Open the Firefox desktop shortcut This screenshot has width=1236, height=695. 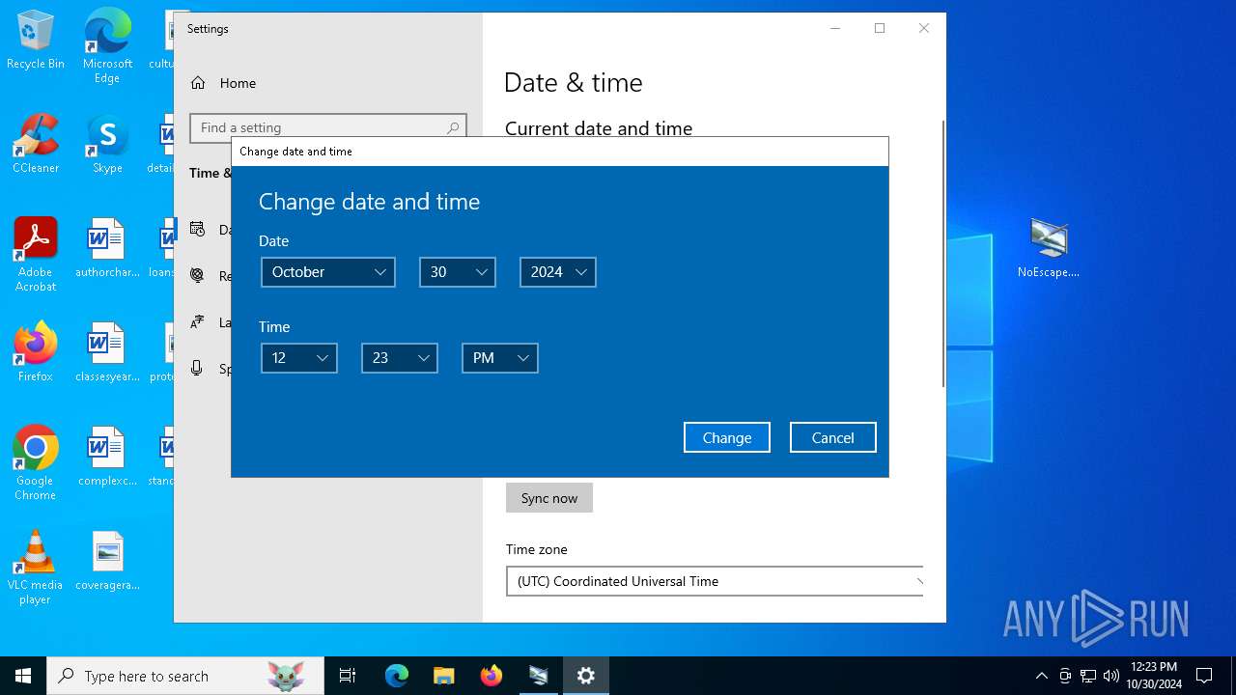point(36,352)
